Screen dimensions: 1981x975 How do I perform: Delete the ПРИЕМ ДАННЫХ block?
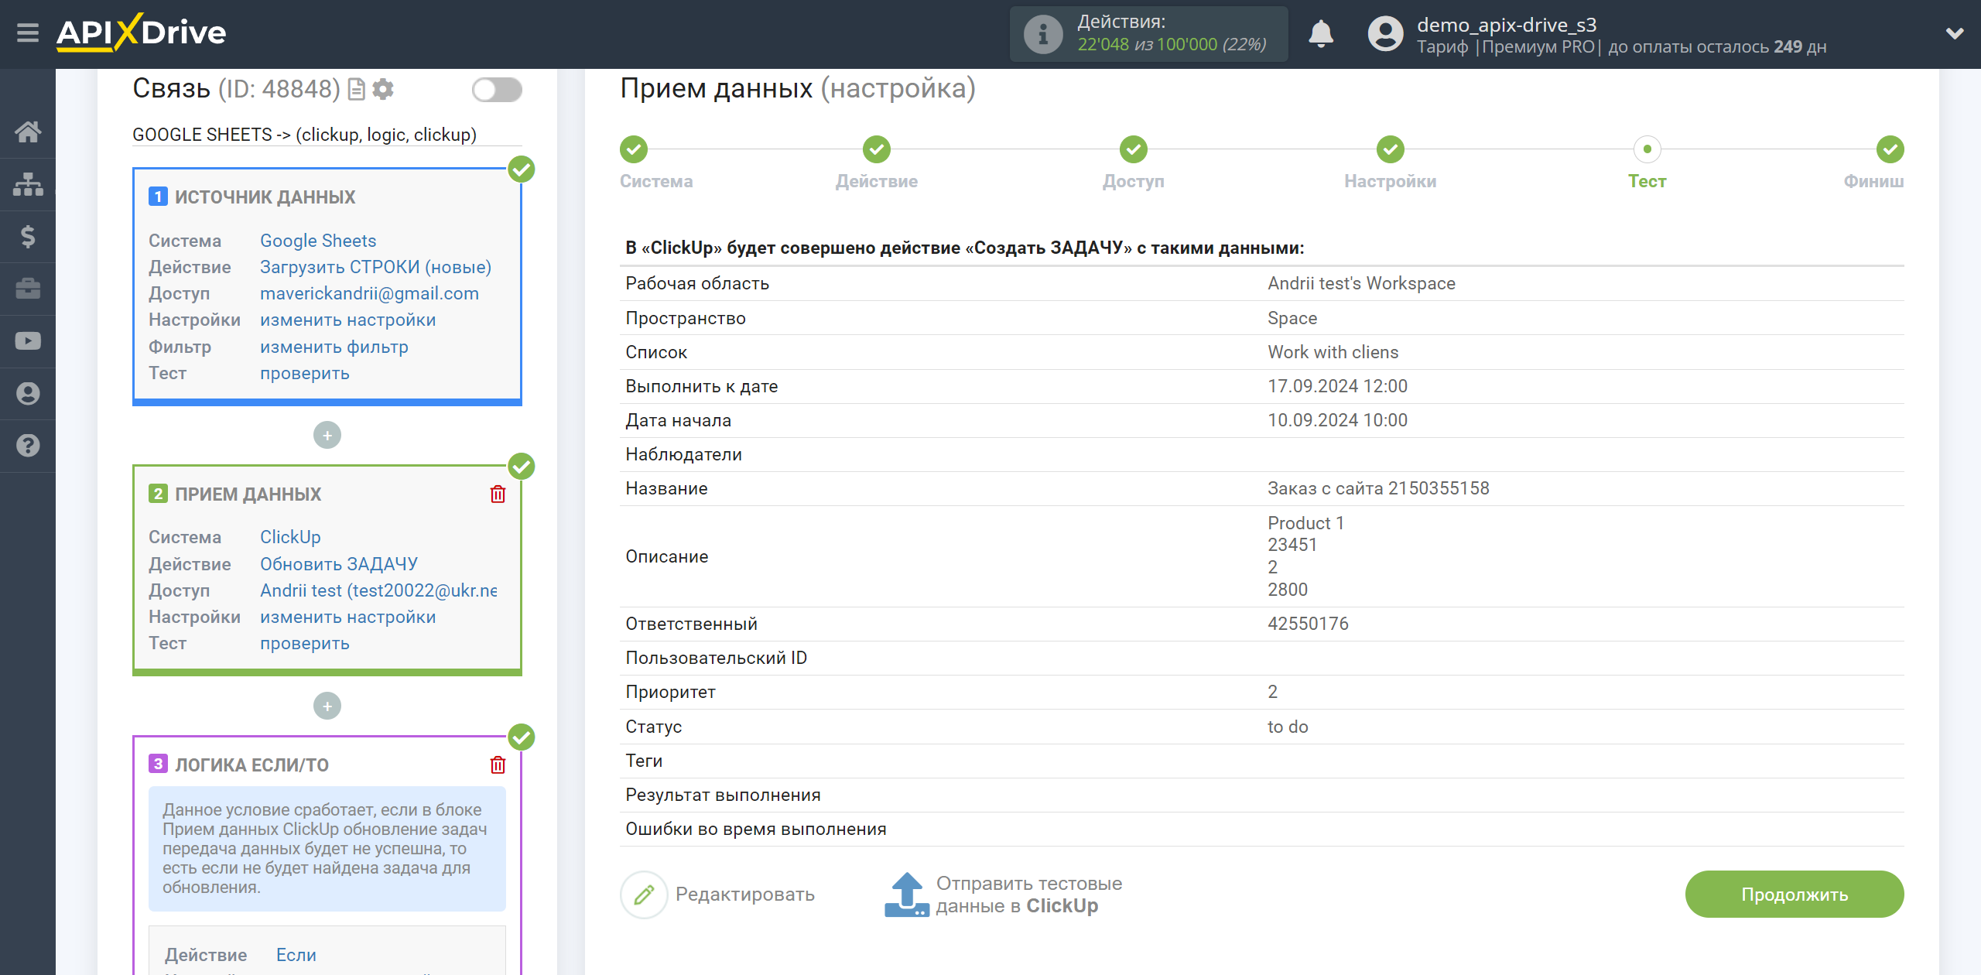pos(498,494)
